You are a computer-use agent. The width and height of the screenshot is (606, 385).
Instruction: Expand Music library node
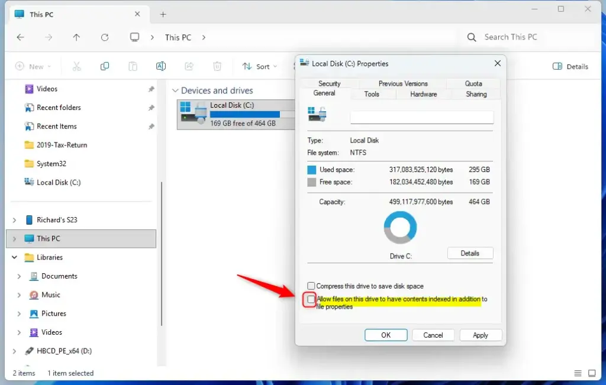[19, 295]
